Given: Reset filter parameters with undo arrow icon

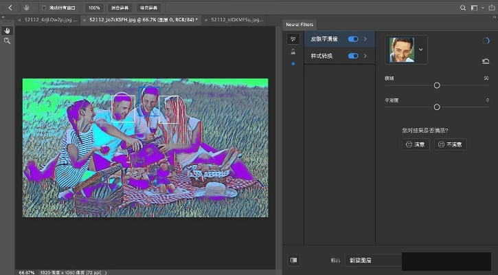Looking at the screenshot, I should click(x=486, y=62).
